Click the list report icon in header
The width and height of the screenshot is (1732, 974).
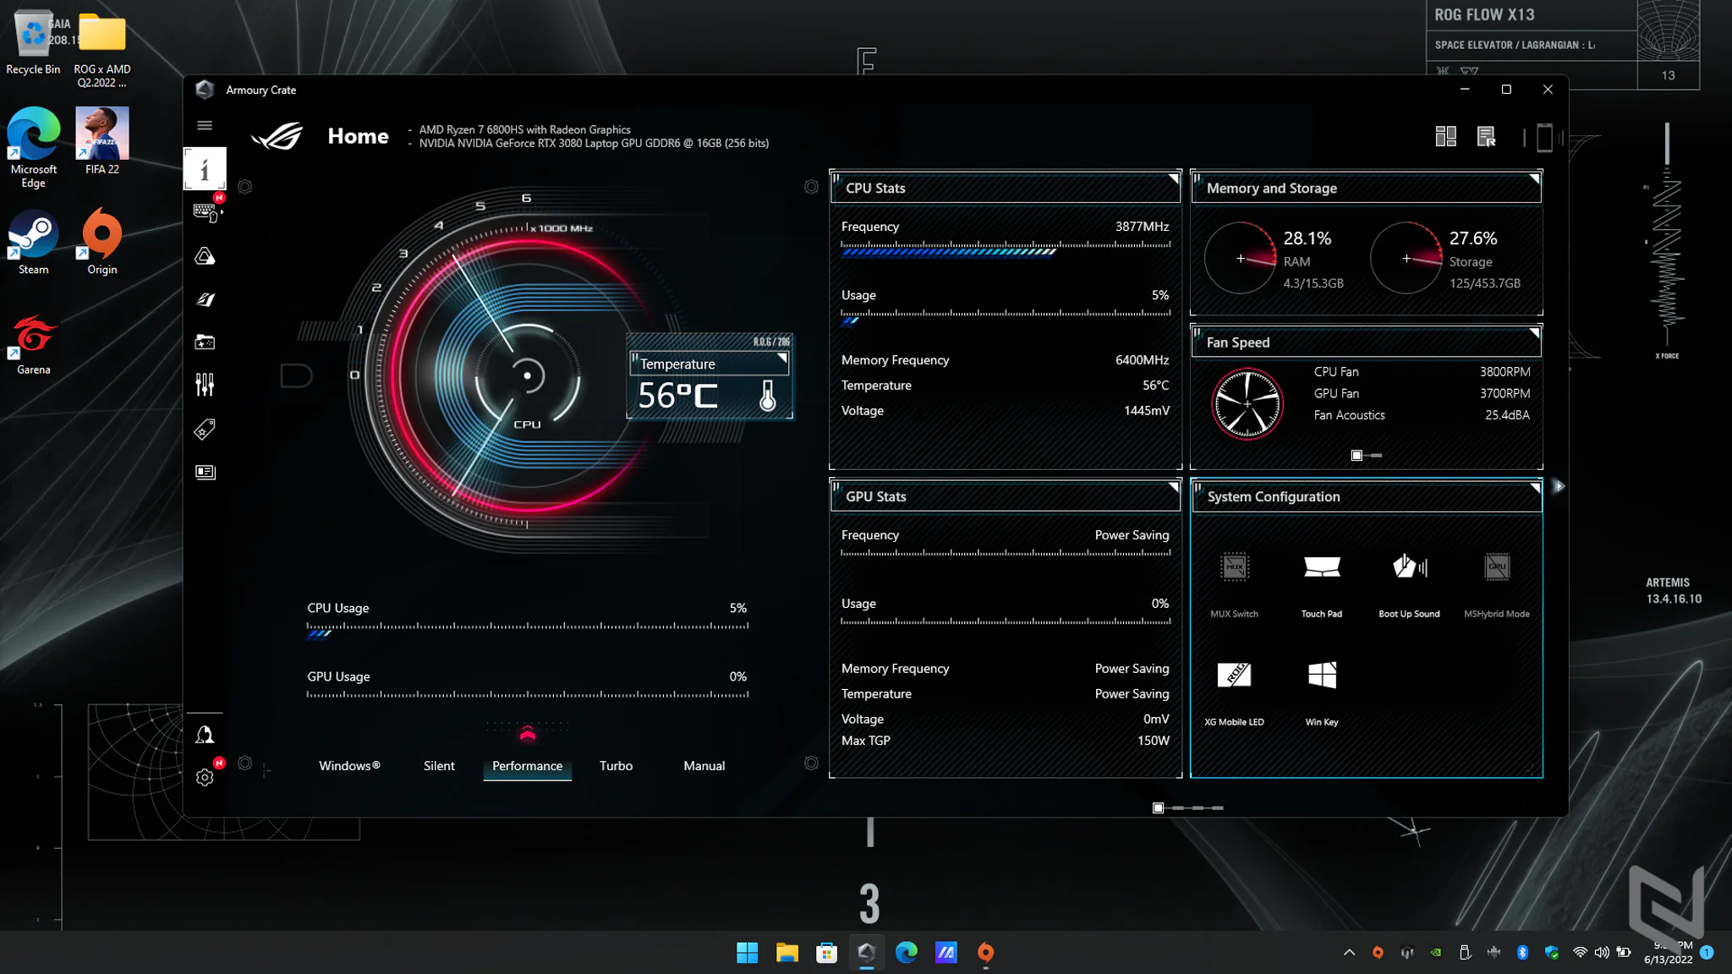pyautogui.click(x=1486, y=136)
